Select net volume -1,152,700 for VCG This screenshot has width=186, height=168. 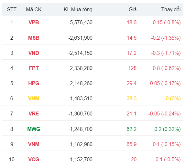coord(80,159)
